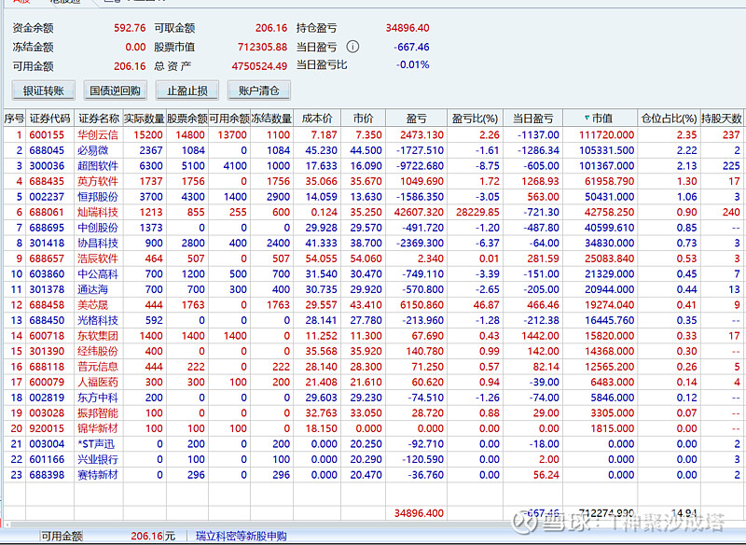Click 股票市值 value 712305.88

point(262,47)
